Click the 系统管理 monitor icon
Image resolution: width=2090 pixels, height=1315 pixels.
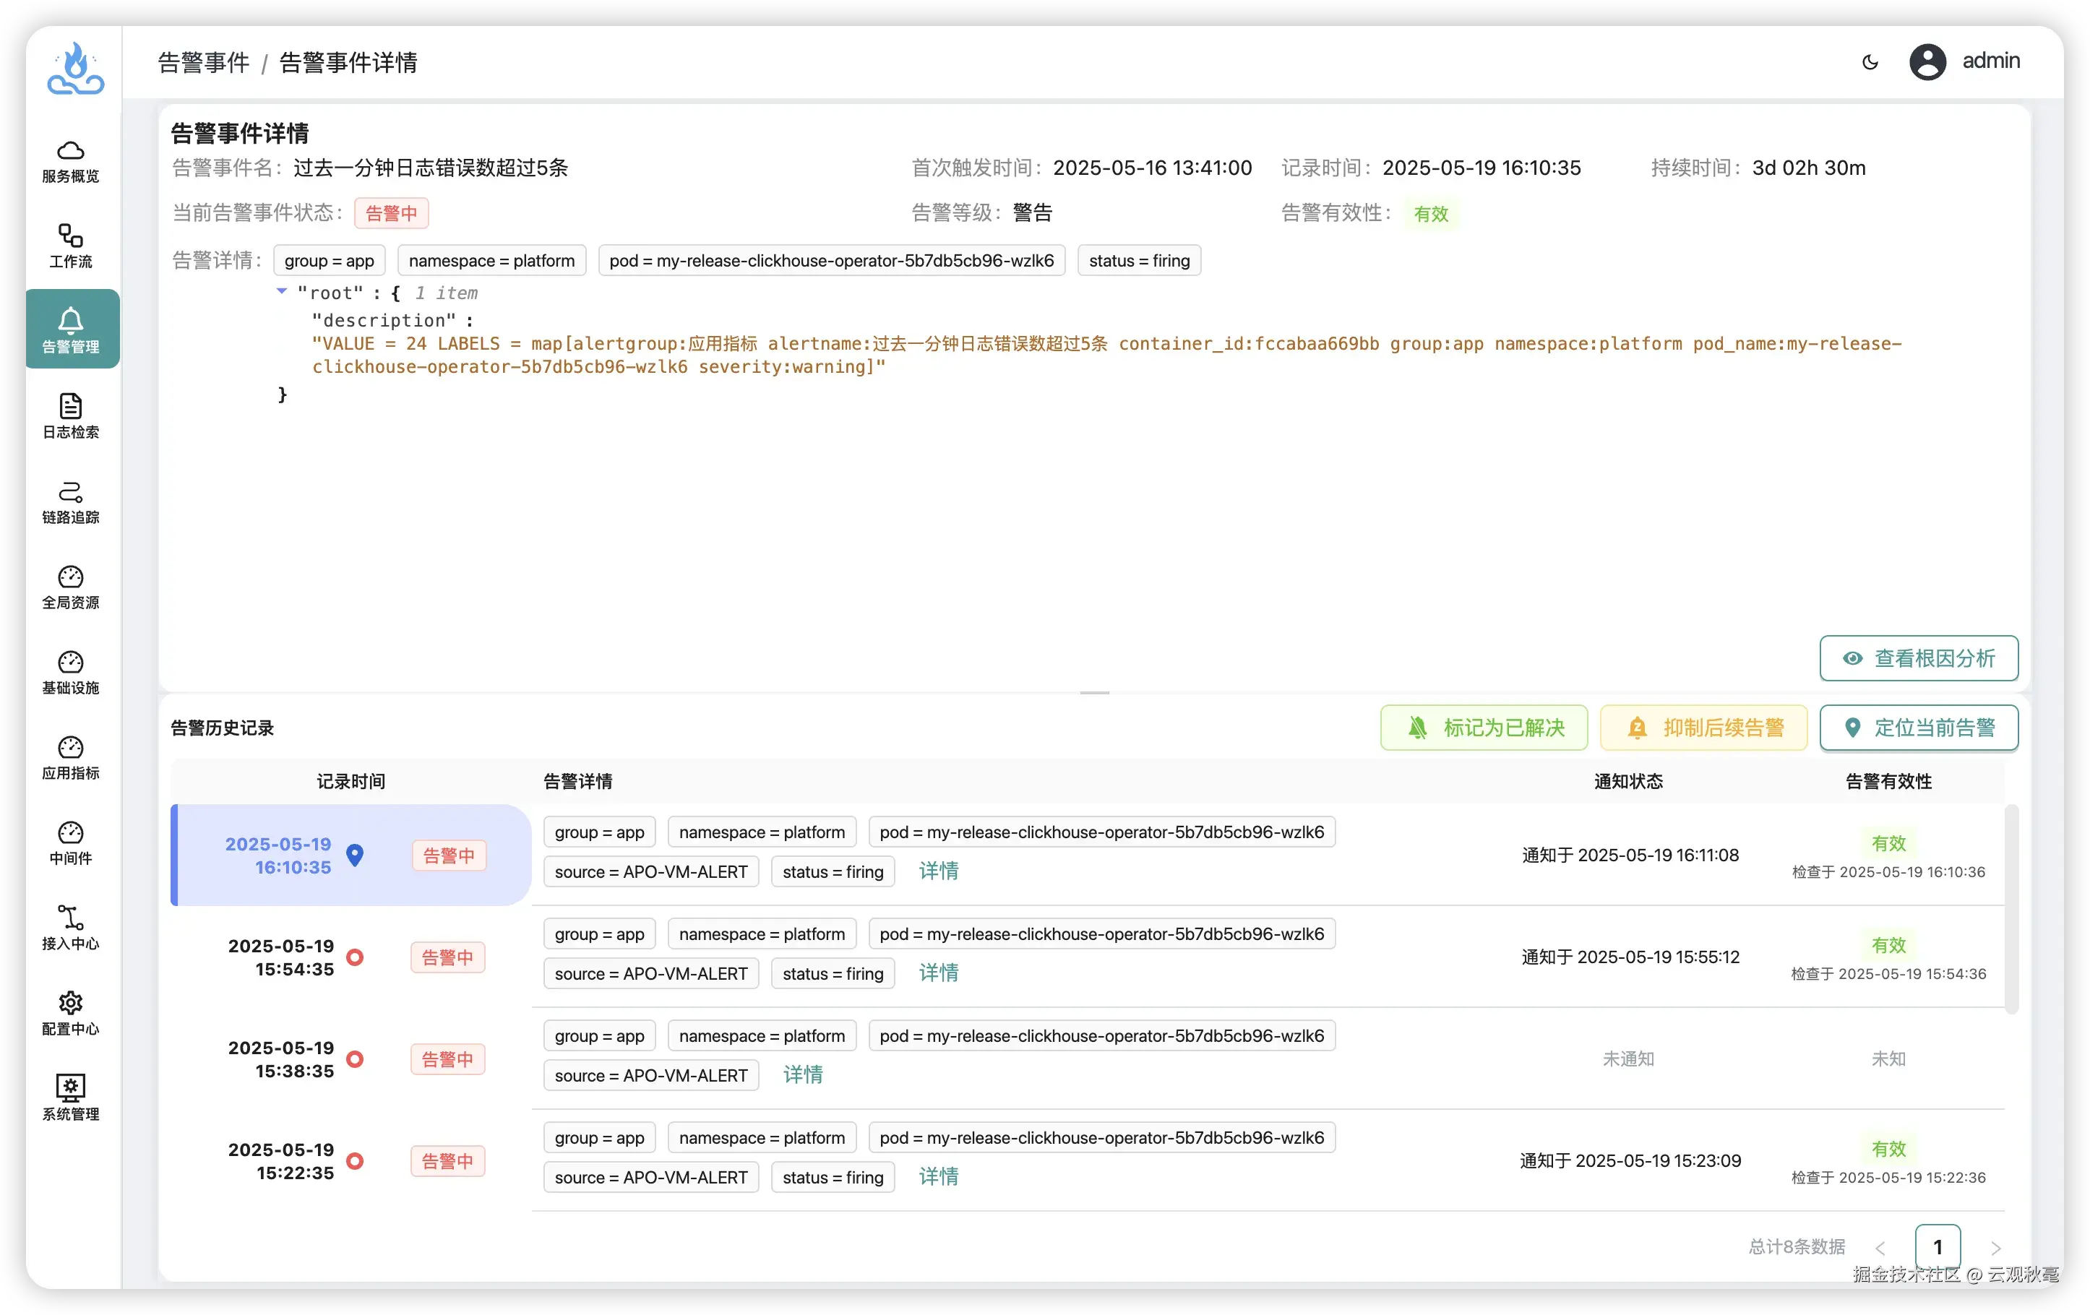[70, 1087]
